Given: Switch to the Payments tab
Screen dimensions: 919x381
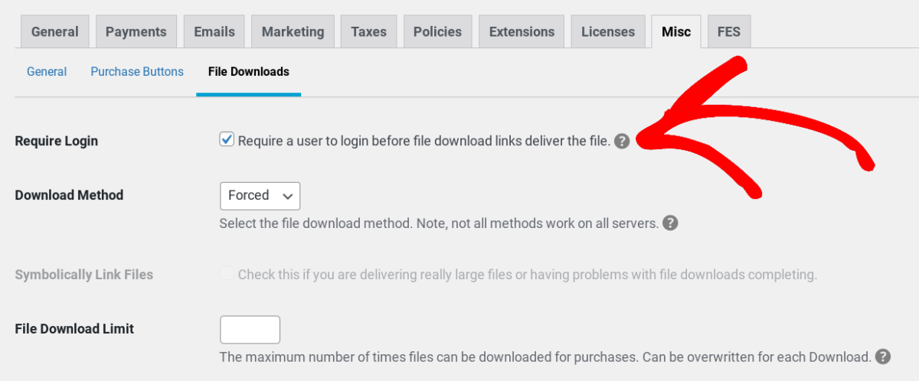Looking at the screenshot, I should click(136, 32).
